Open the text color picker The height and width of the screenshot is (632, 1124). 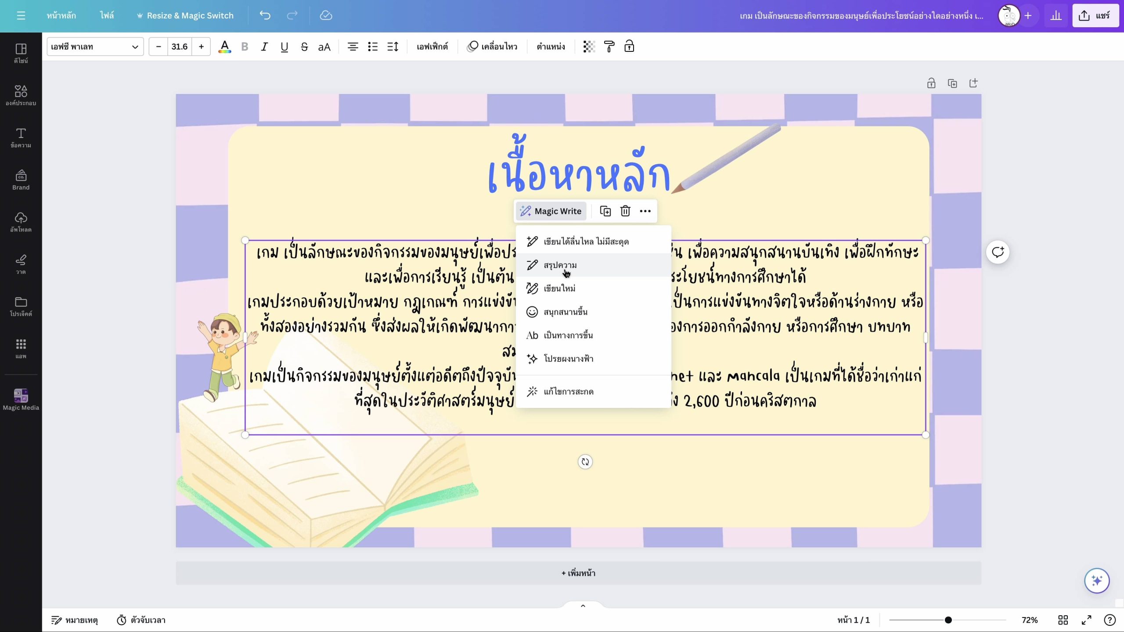pyautogui.click(x=224, y=47)
